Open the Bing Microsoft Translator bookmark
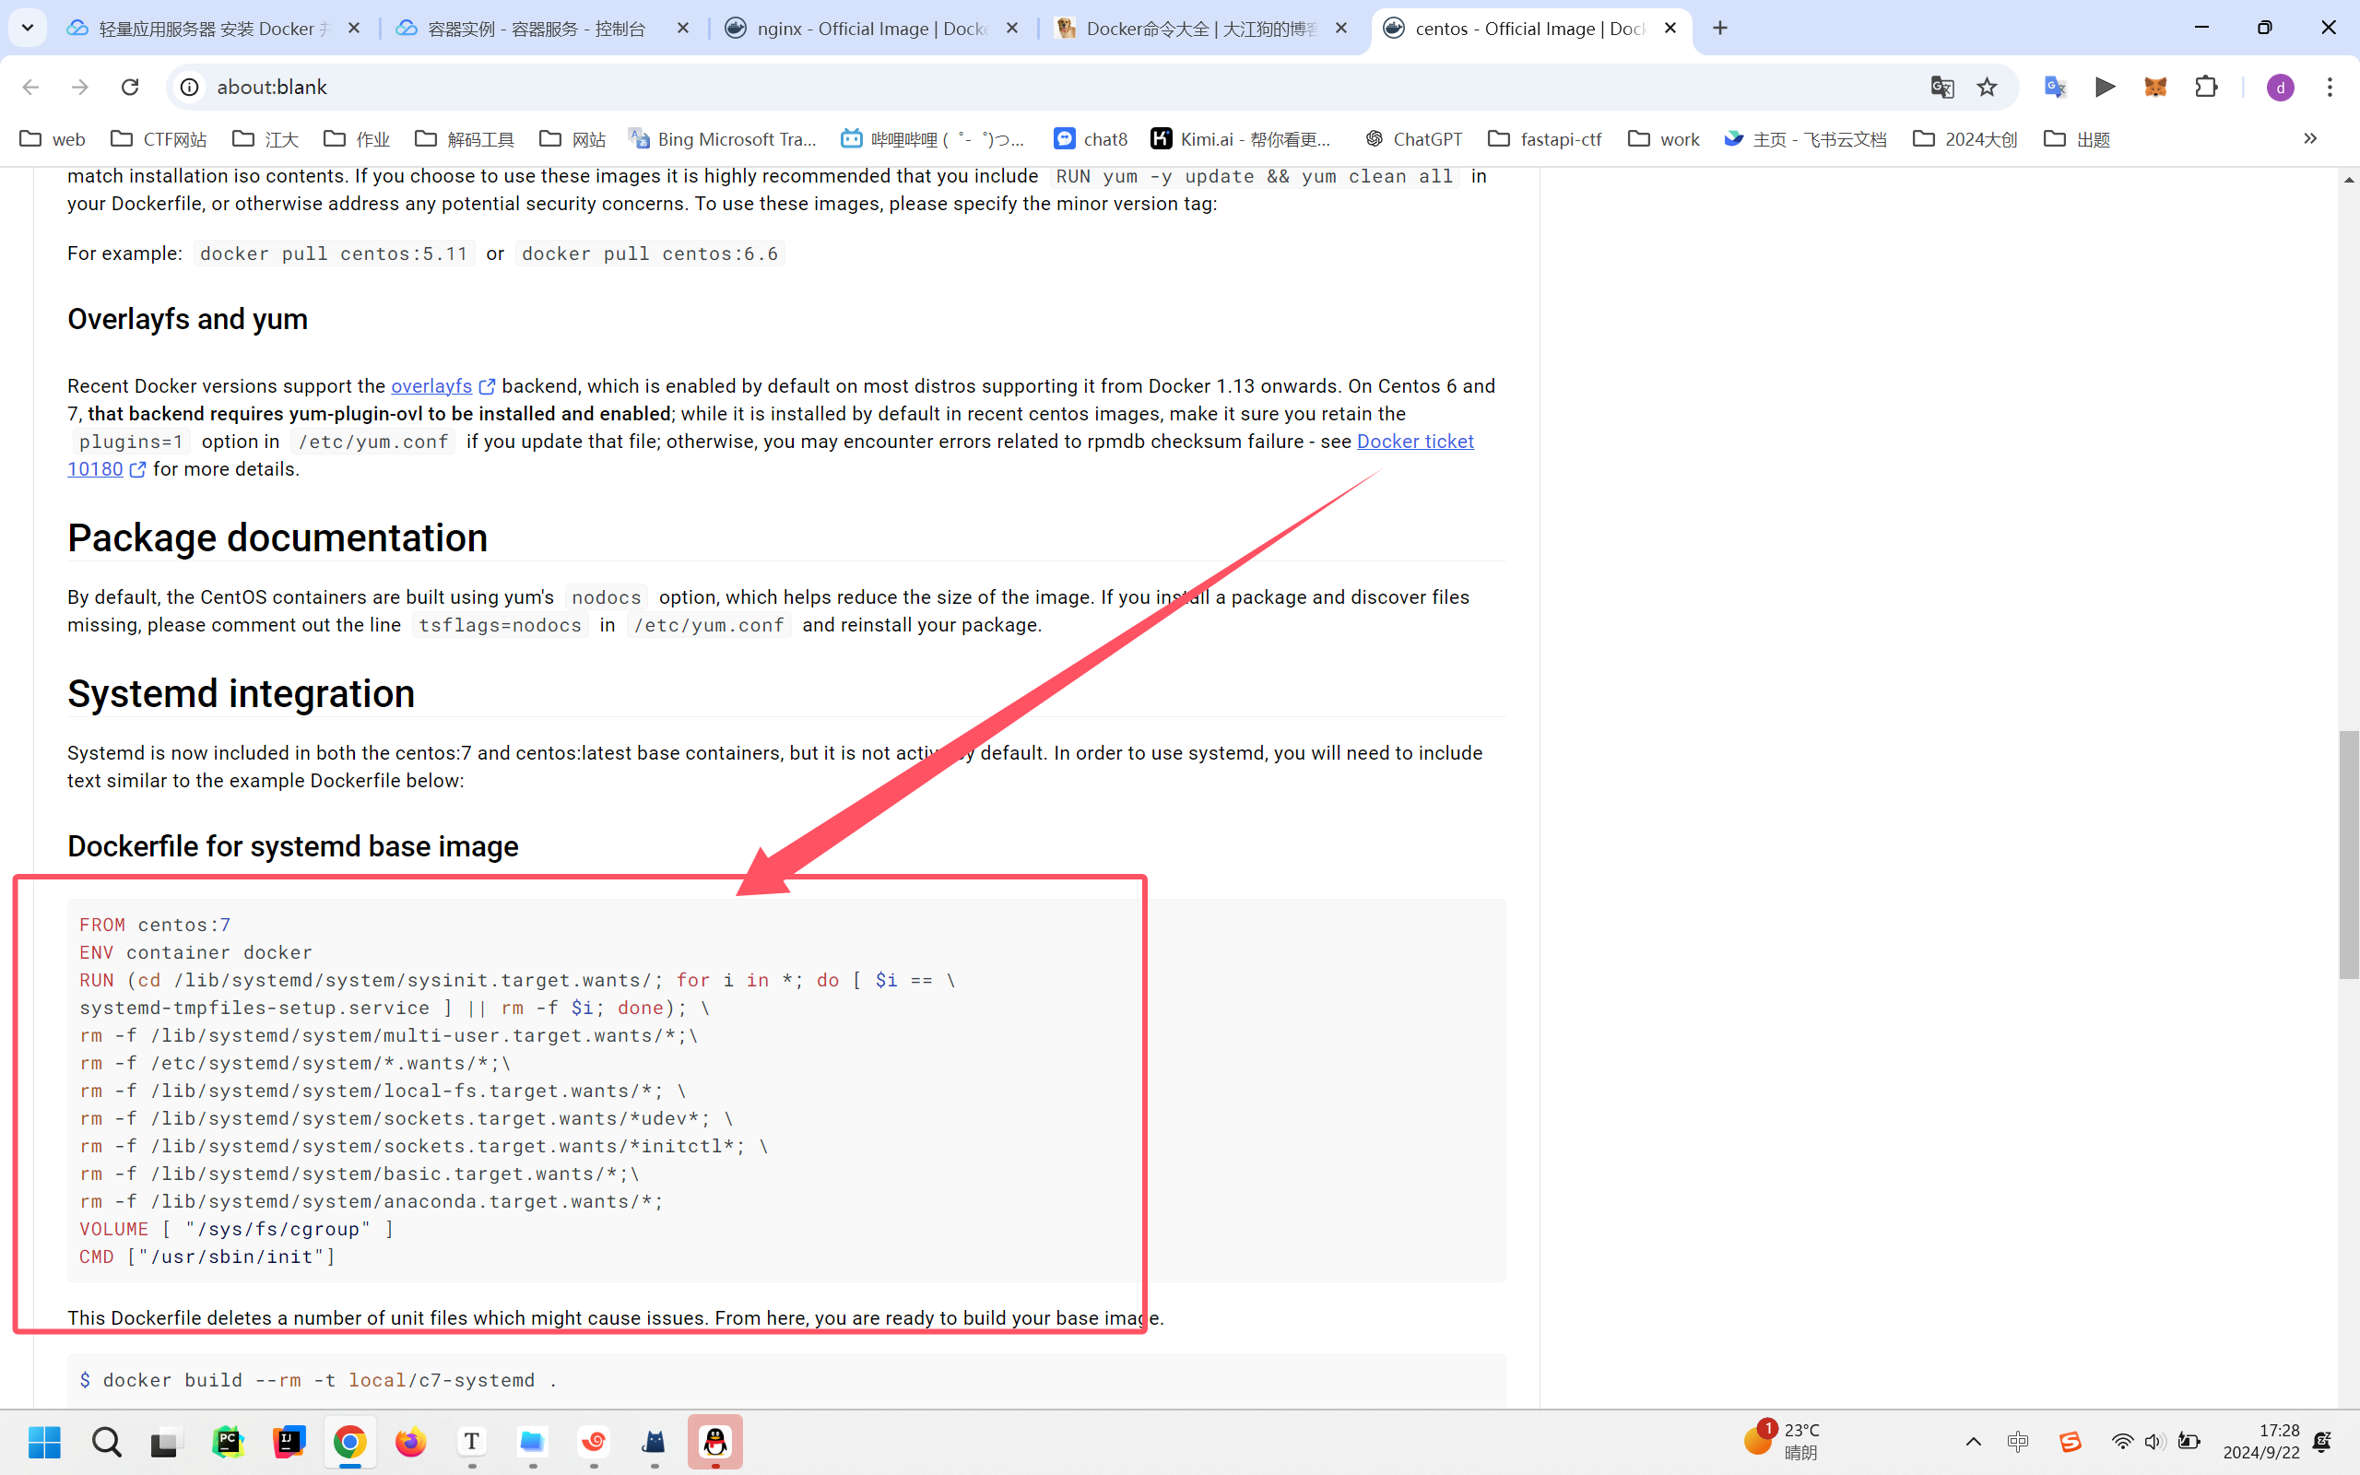This screenshot has width=2360, height=1475. click(723, 138)
